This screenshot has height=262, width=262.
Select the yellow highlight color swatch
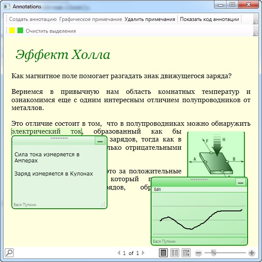[x=12, y=31]
